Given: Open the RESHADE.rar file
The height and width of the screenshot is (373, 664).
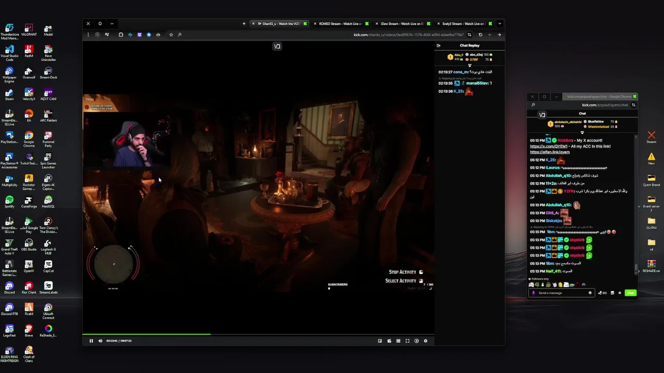Looking at the screenshot, I should [651, 266].
